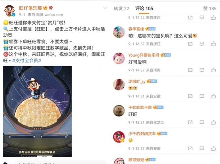Switch to the 转发 22 tab
This screenshot has width=220, height=164.
pos(121,9)
